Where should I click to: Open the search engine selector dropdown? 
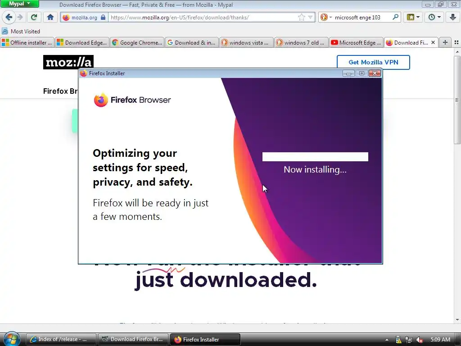pos(326,18)
